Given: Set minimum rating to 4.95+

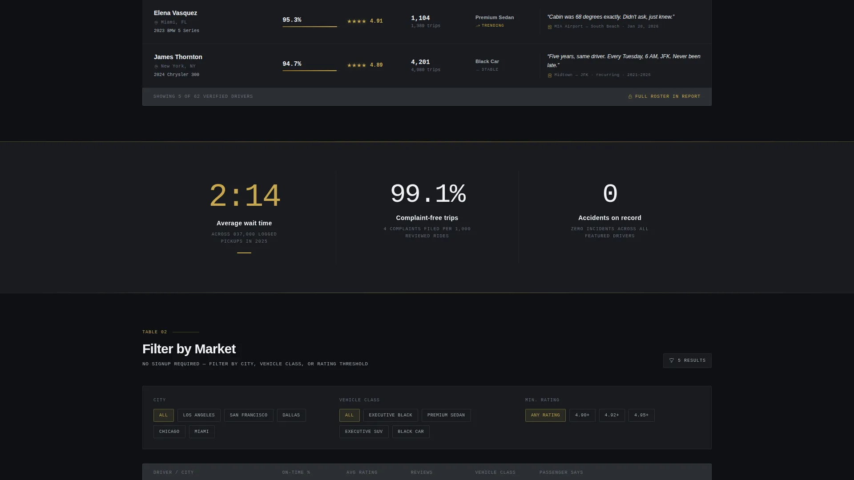Looking at the screenshot, I should [x=641, y=416].
